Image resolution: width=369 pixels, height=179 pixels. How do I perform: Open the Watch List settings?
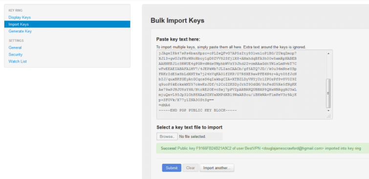pyautogui.click(x=18, y=62)
